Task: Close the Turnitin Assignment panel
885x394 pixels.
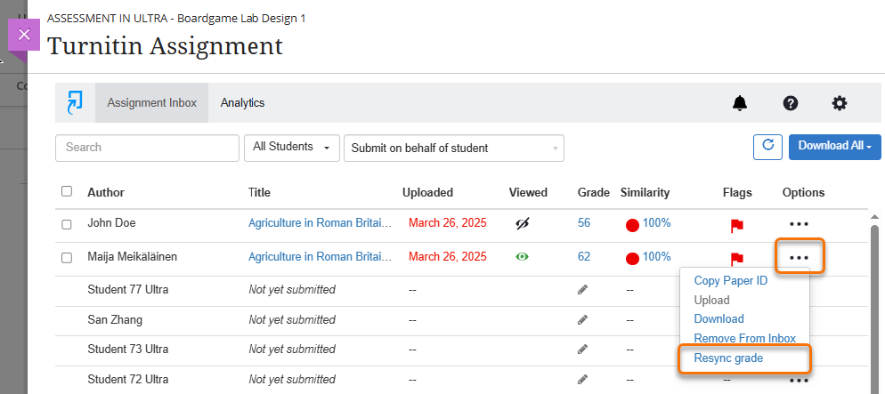Action: pos(24,35)
